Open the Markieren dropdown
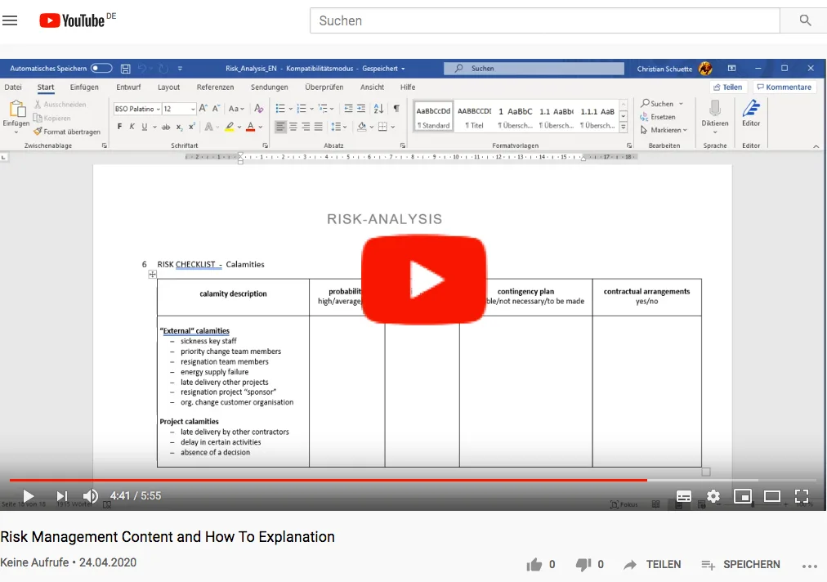The width and height of the screenshot is (827, 582). coord(664,130)
